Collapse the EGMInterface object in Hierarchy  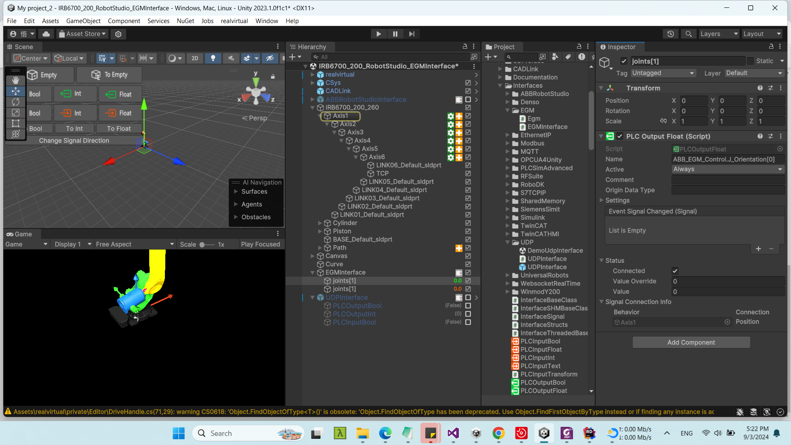click(312, 273)
